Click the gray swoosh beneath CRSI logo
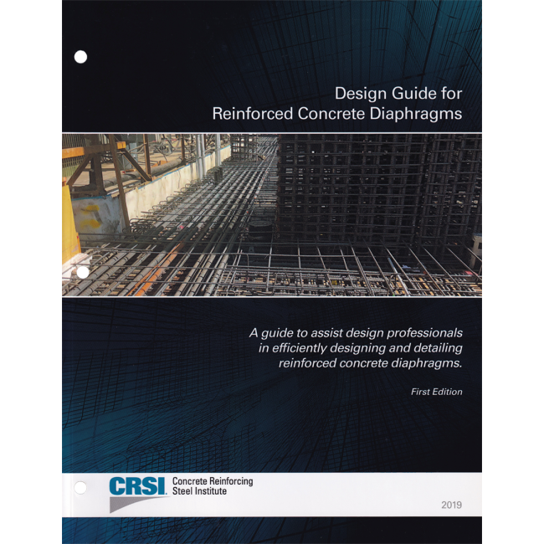Screen dimensions: 544x544 pyautogui.click(x=137, y=505)
